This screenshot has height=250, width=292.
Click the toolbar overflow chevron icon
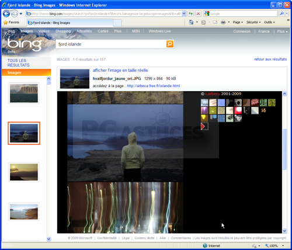288,20
